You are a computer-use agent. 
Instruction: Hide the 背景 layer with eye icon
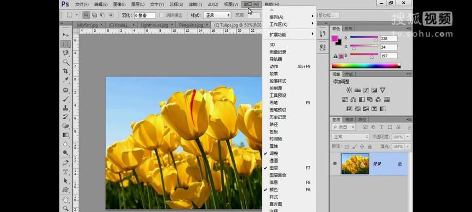coord(334,164)
